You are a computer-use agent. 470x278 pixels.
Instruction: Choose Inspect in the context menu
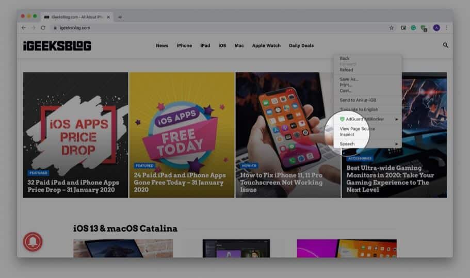tap(367, 135)
